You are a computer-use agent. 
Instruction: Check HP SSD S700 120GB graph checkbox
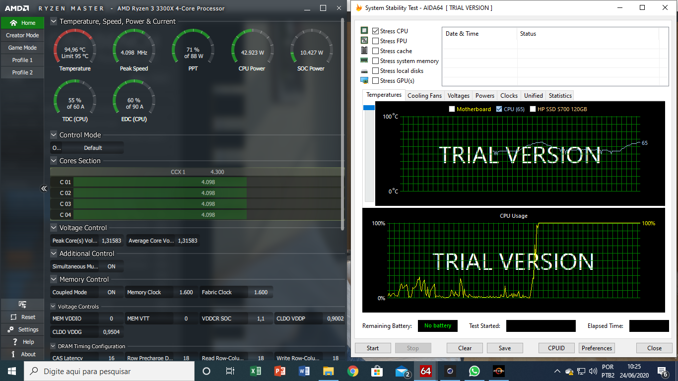click(x=533, y=109)
